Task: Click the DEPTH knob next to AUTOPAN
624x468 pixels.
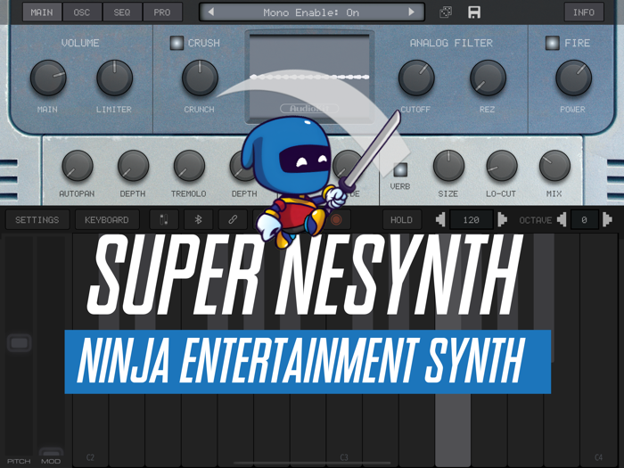Action: tap(133, 166)
